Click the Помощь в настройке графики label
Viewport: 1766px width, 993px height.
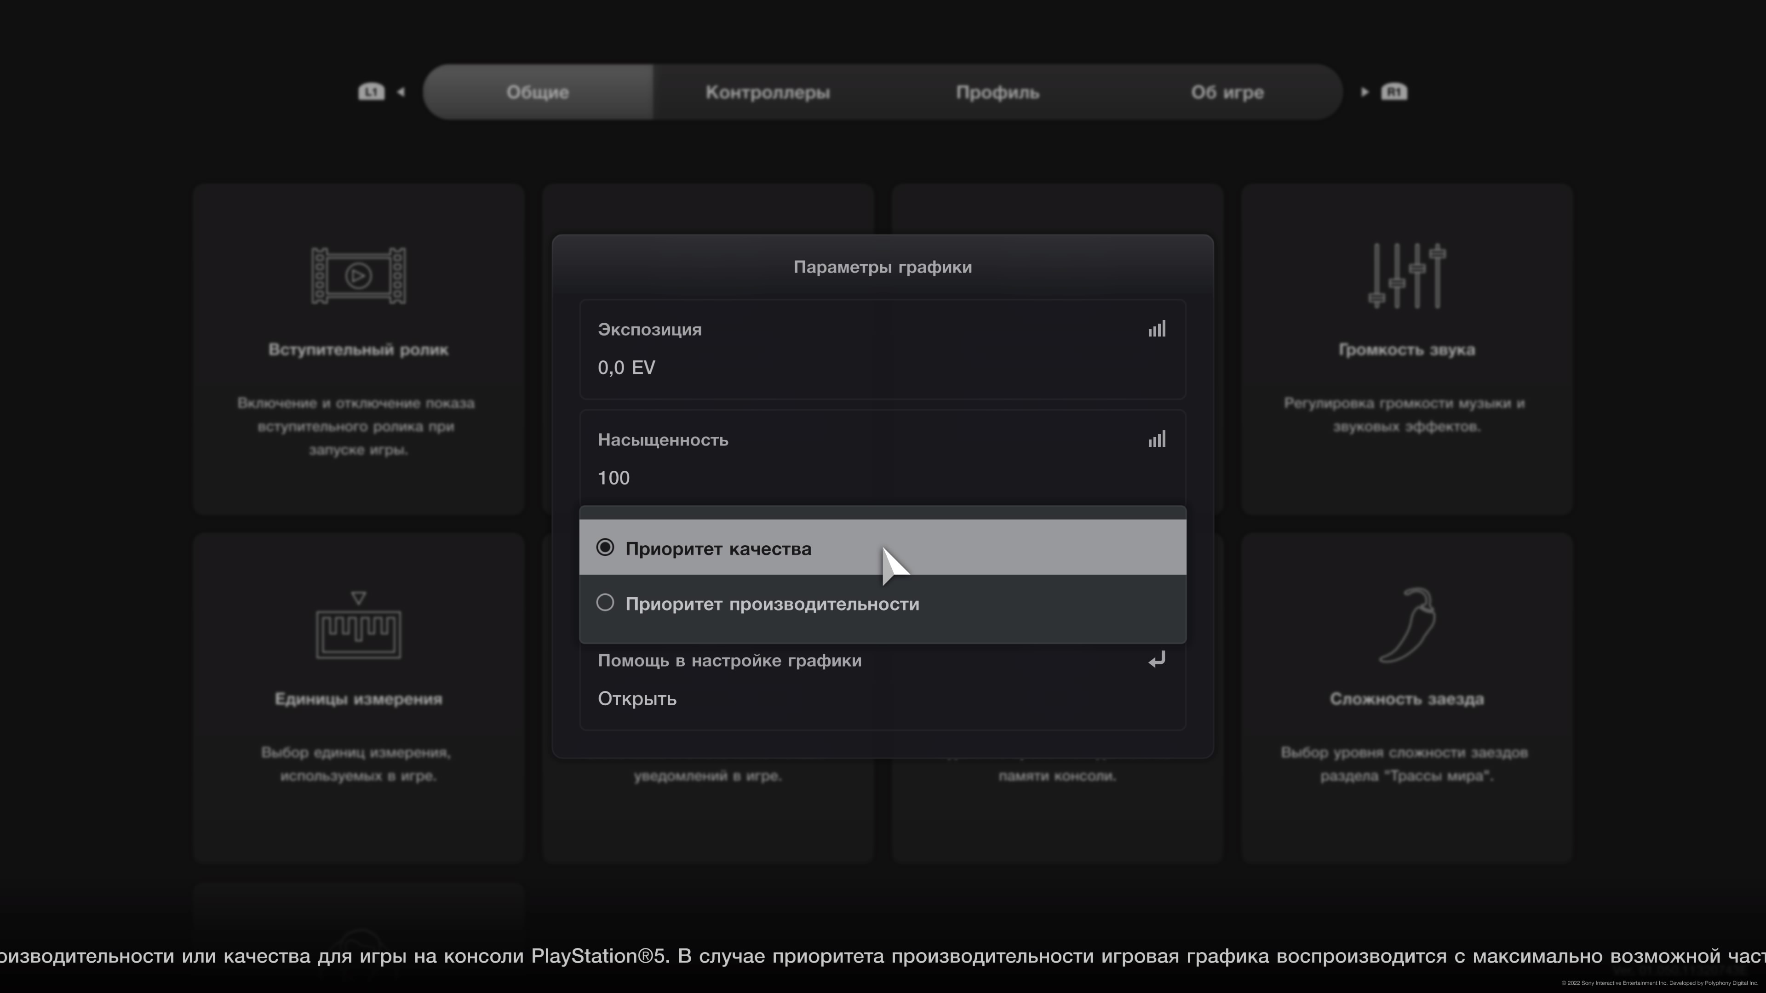[729, 661]
